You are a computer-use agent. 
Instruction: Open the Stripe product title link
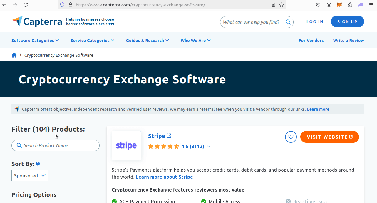pos(160,136)
